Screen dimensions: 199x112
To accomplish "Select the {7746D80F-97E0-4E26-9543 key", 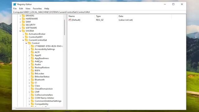I will point(49,46).
